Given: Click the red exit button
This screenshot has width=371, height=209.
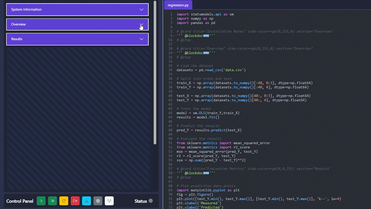Looking at the screenshot, I should tap(75, 201).
